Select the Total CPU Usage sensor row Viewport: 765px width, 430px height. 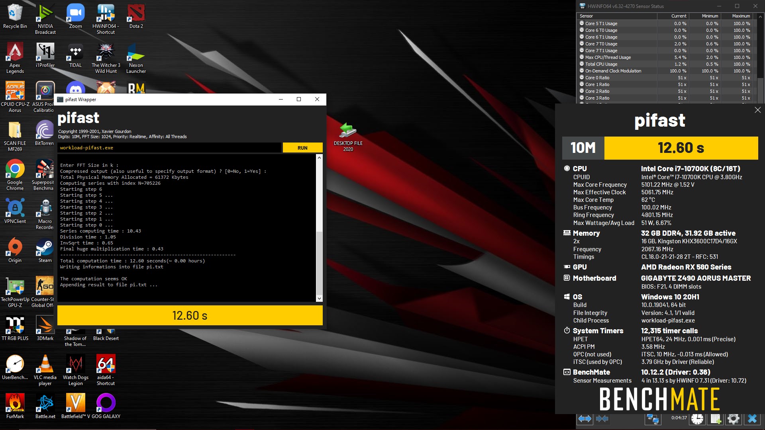(666, 64)
